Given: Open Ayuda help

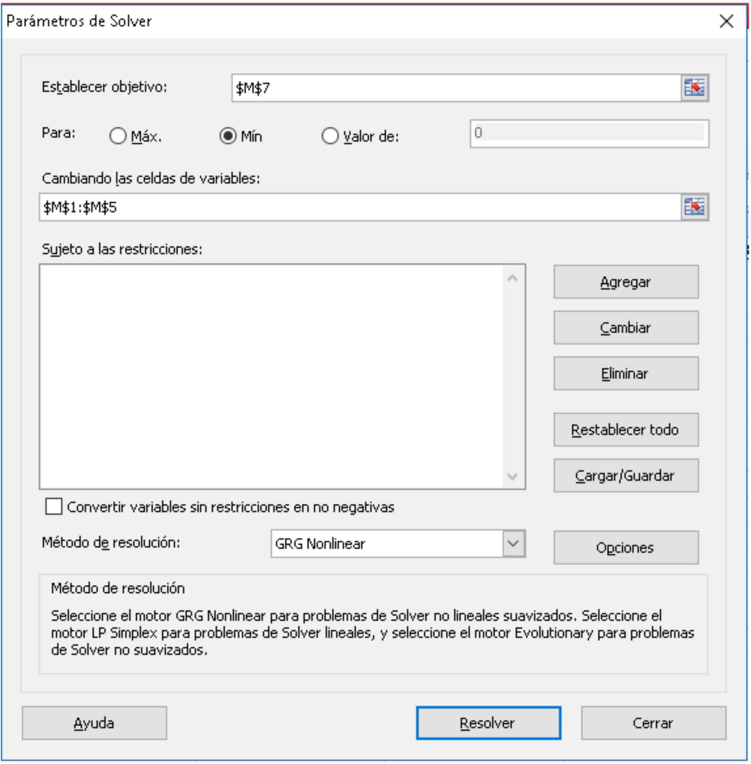Looking at the screenshot, I should point(94,723).
